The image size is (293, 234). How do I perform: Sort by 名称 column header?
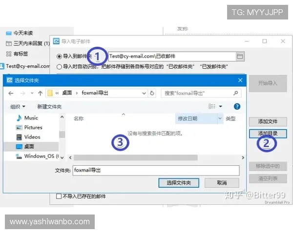pyautogui.click(x=79, y=118)
